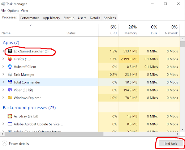The height and width of the screenshot is (150, 185).
Task: Expand the Firefox (13) process group
Action: click(x=3, y=59)
